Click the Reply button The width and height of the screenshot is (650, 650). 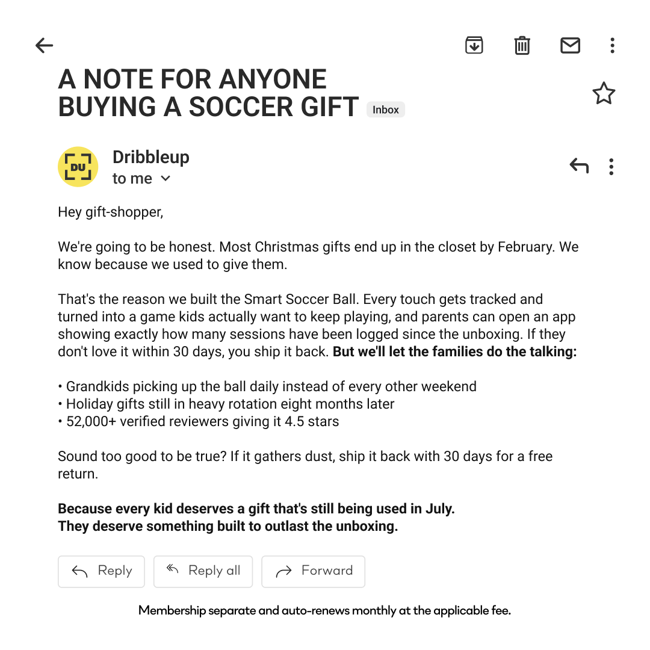click(x=101, y=571)
